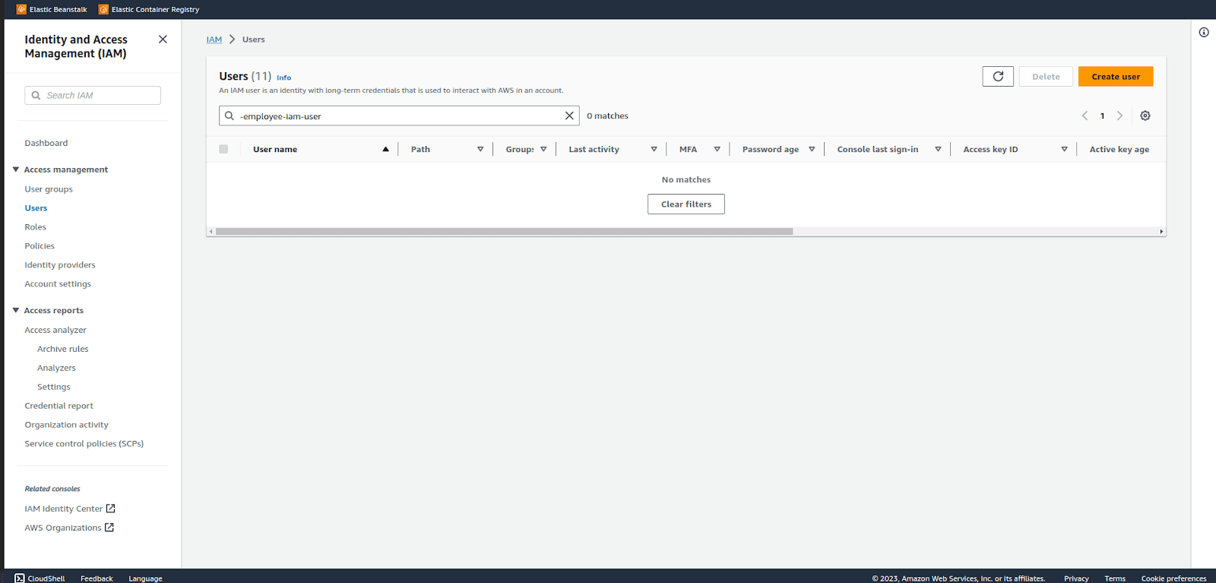Refresh the users list

998,77
